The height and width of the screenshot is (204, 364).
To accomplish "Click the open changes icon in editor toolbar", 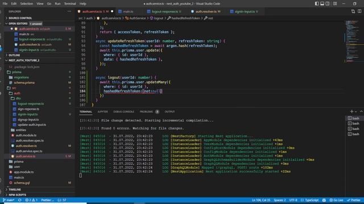I will [x=353, y=11].
